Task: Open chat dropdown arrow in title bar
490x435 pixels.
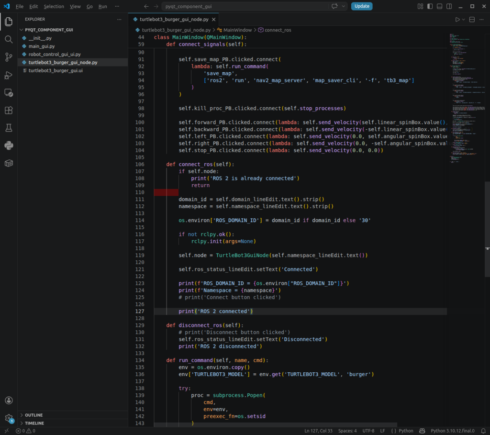Action: (x=343, y=6)
